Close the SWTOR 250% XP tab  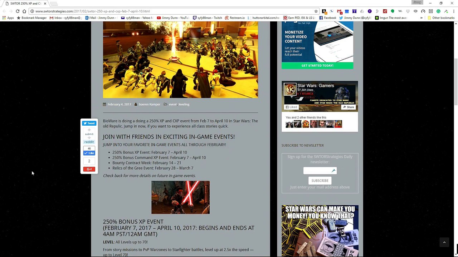click(45, 4)
